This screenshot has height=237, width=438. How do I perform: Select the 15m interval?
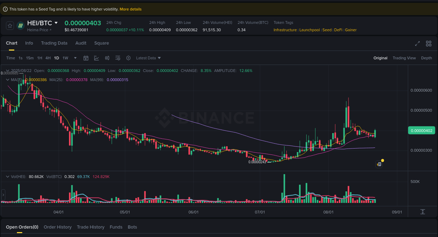pyautogui.click(x=30, y=58)
